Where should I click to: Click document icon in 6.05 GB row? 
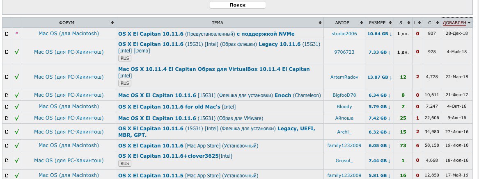point(7,145)
